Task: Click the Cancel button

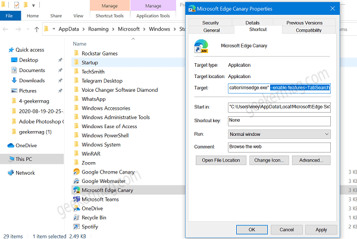Action: tap(286, 229)
